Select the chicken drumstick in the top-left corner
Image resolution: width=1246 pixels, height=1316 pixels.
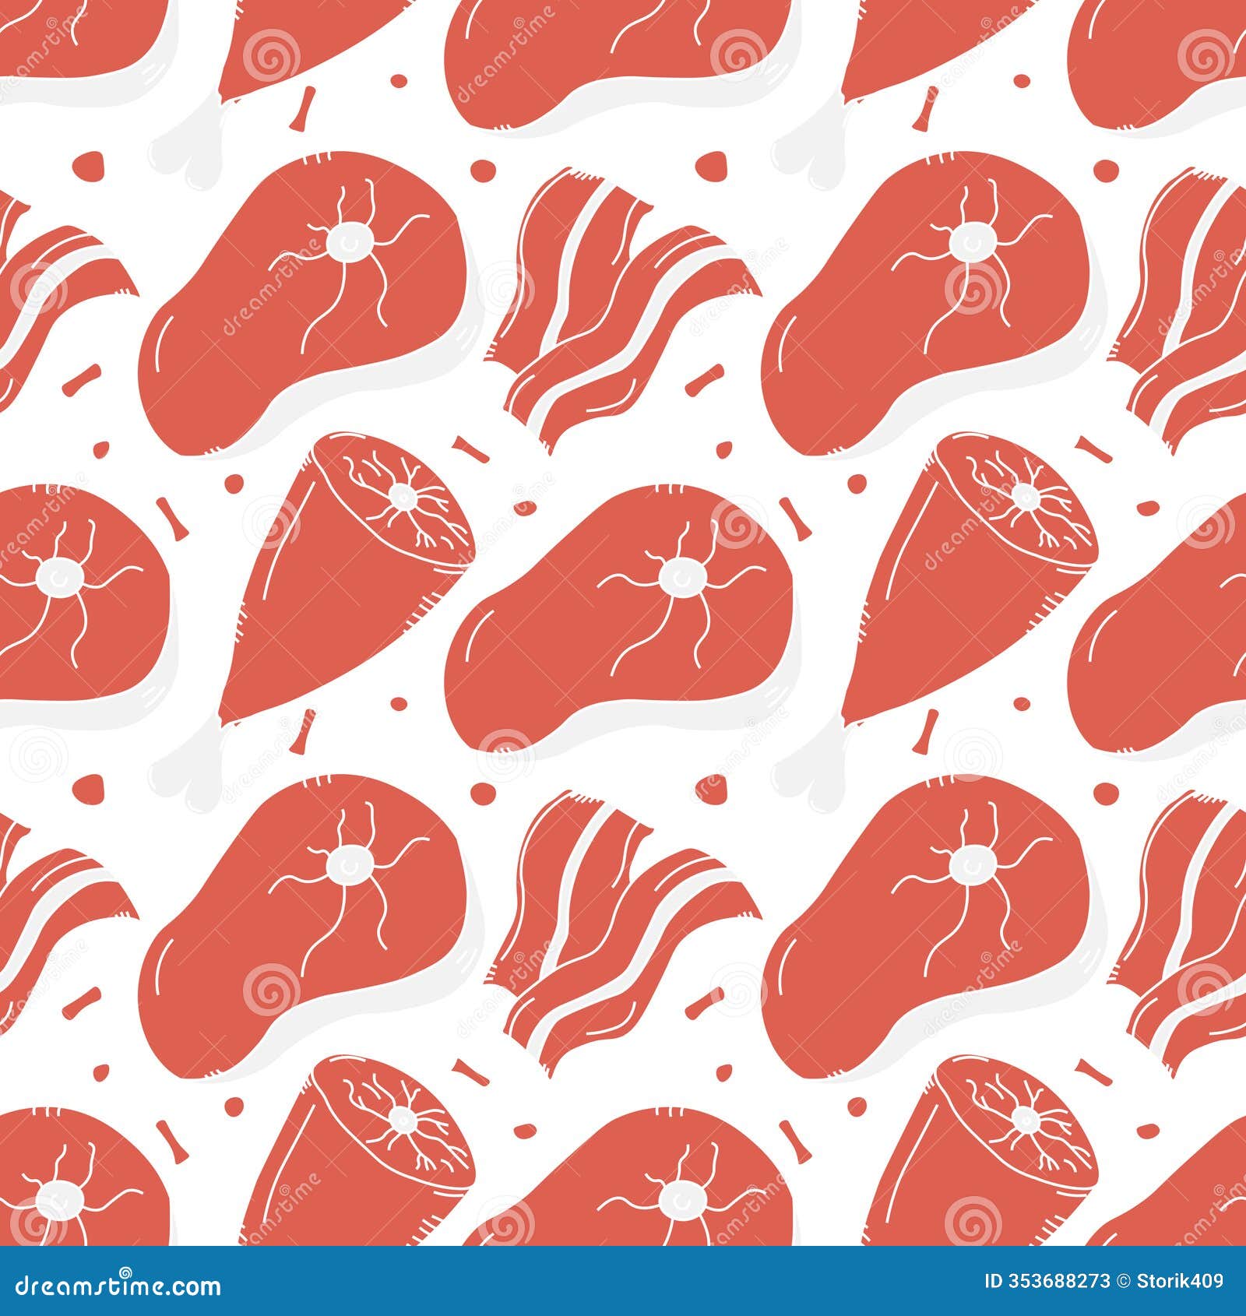(117, 47)
